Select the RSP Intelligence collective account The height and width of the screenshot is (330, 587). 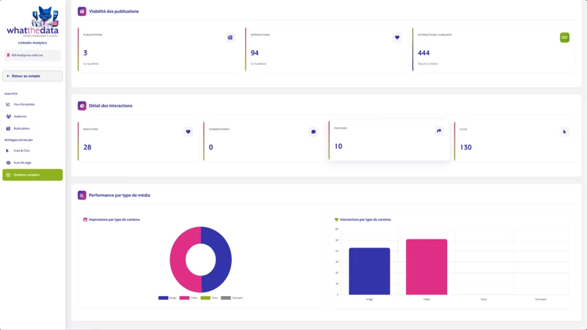tap(32, 56)
